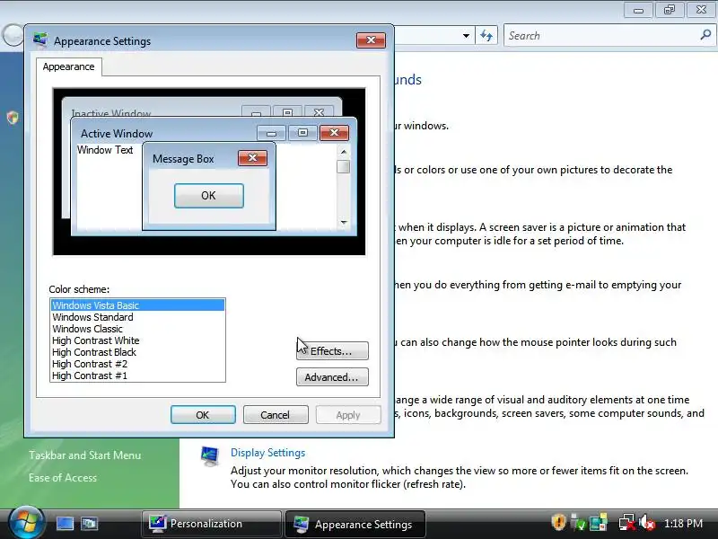718x539 pixels.
Task: Click Active Window maximize icon in preview
Action: click(x=302, y=133)
